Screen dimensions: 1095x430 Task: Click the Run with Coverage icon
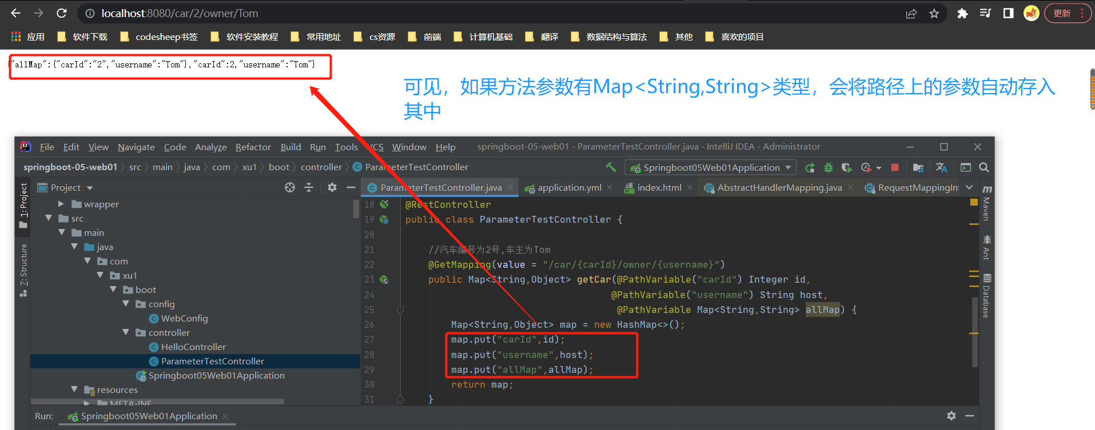point(847,167)
